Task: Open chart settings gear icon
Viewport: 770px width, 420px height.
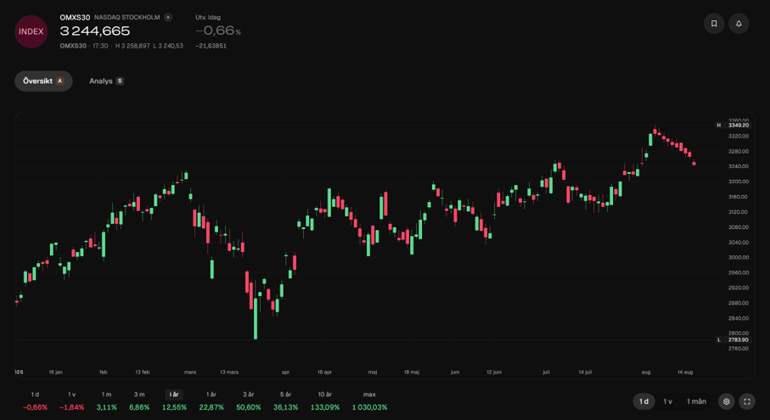Action: pyautogui.click(x=727, y=401)
